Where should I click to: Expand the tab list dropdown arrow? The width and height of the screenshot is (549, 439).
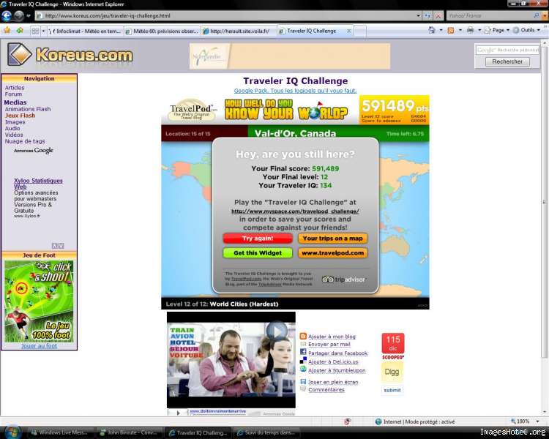(x=43, y=31)
